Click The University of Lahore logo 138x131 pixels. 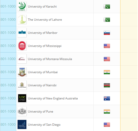click(22, 19)
